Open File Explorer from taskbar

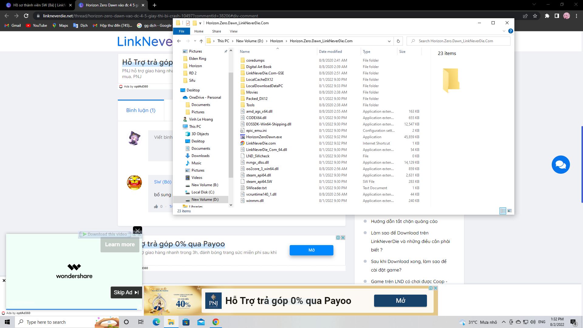(x=171, y=322)
